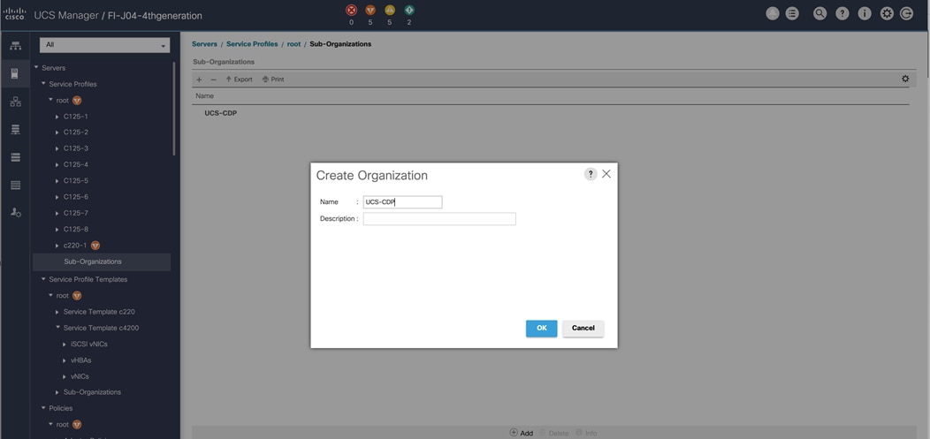Open the Equipment topology sidebar icon
Image resolution: width=930 pixels, height=439 pixels.
pos(16,46)
